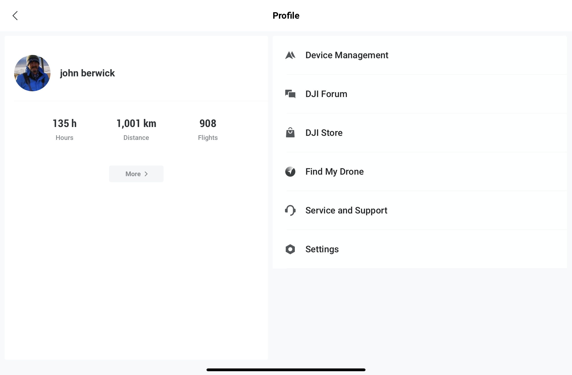Screen dimensions: 572x375
Task: Click the Service and Support headset icon
Action: 290,210
